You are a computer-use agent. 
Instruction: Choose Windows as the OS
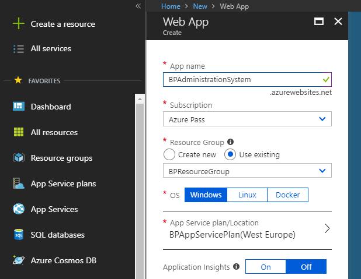pos(206,195)
